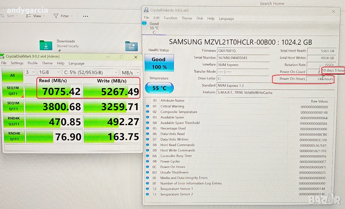The image size is (345, 209).
Task: Open the Profile menu in CrystalDiskMark
Action: 33,63
